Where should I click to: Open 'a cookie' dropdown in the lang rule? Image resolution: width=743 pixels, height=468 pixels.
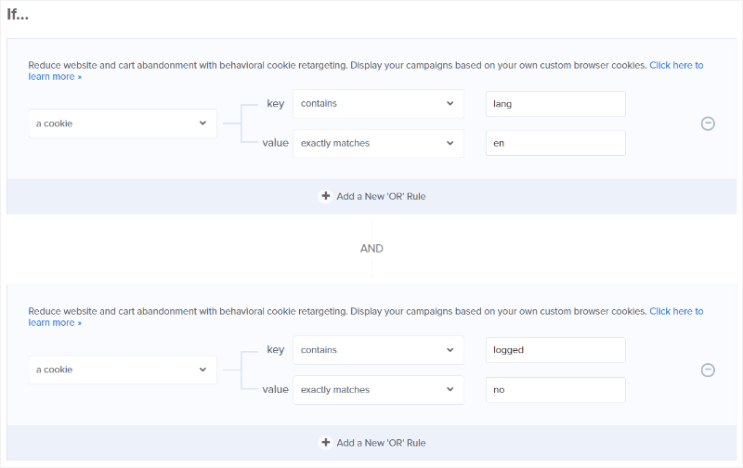click(x=123, y=123)
